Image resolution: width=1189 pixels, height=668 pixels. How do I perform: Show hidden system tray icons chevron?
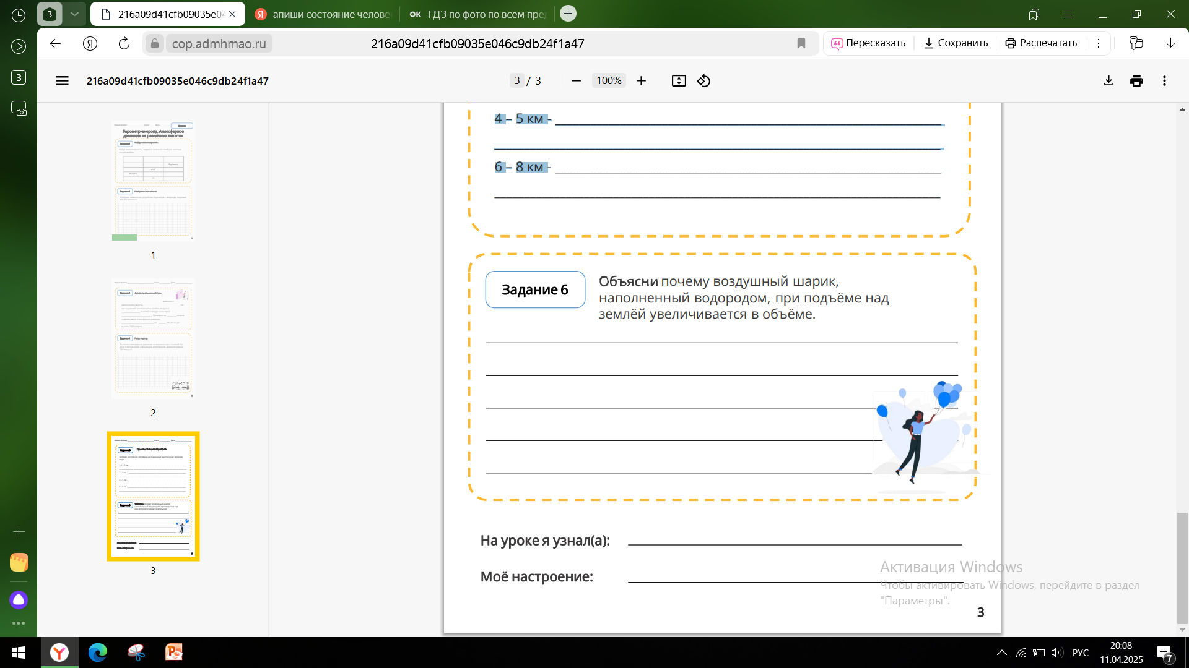pyautogui.click(x=1001, y=653)
